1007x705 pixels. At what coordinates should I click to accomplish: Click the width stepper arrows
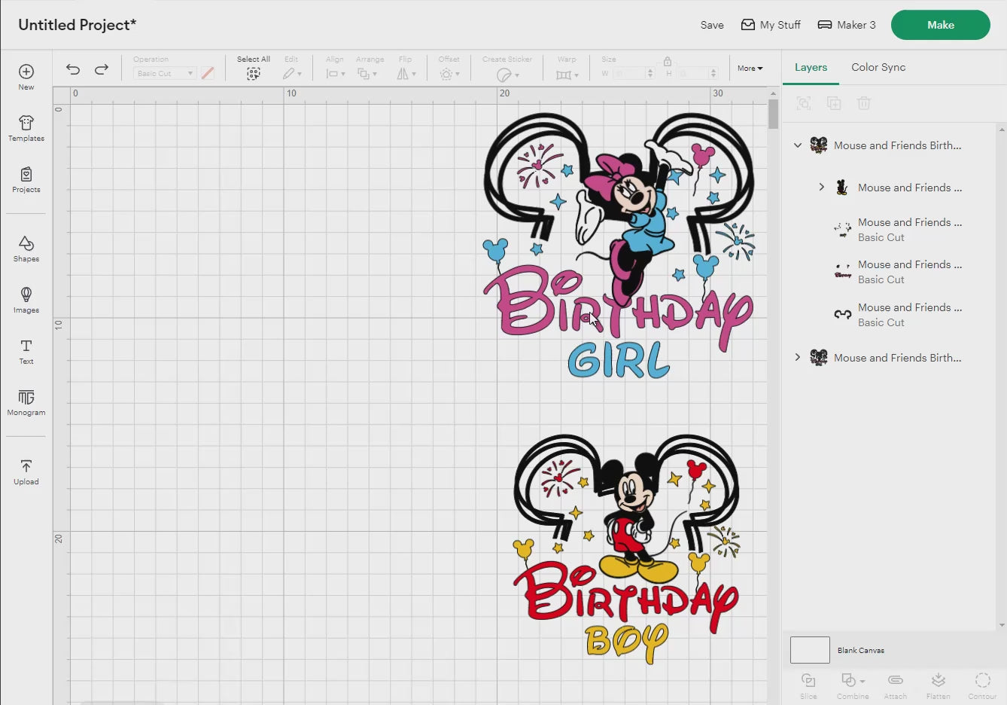click(x=651, y=73)
